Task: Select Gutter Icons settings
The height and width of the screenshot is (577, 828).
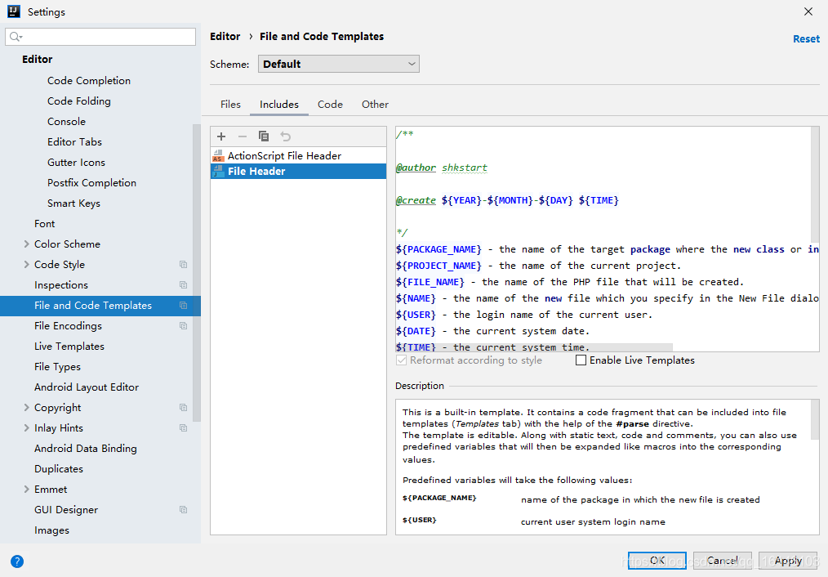Action: [76, 162]
